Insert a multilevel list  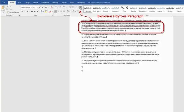(x=64, y=7)
